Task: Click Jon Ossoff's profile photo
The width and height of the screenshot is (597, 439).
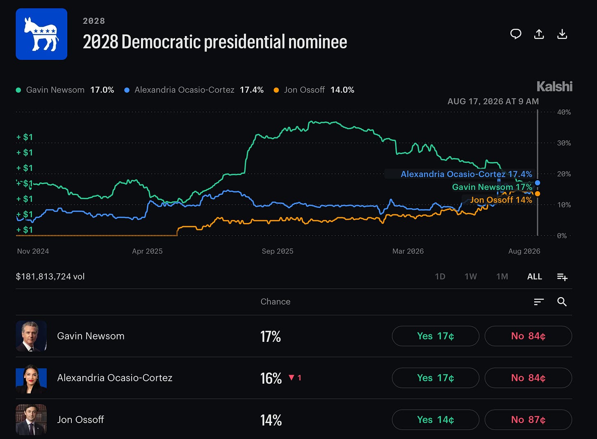Action: coord(31,420)
